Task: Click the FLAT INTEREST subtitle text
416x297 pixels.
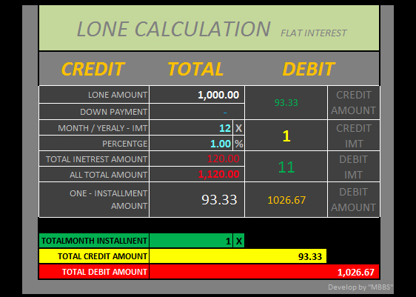Action: 314,33
